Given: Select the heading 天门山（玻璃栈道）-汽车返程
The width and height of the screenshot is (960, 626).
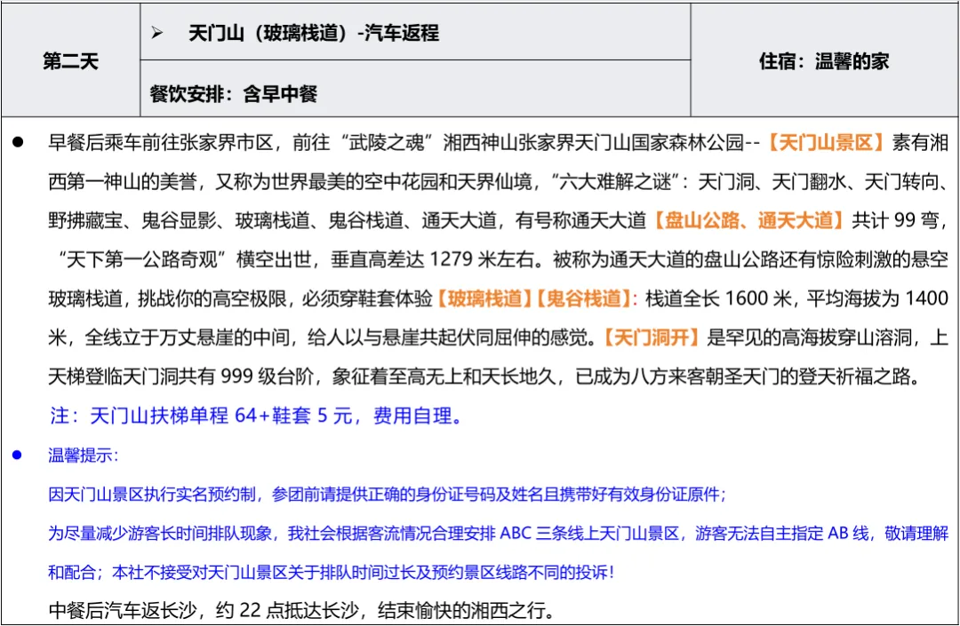Looking at the screenshot, I should click(314, 32).
